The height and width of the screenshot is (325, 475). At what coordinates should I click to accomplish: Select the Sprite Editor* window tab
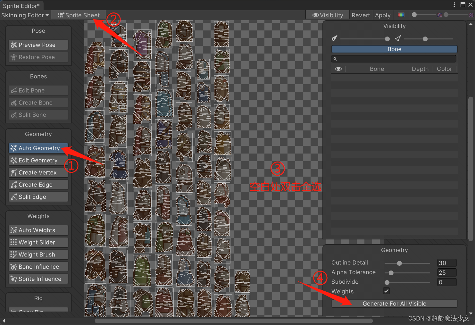[x=21, y=6]
